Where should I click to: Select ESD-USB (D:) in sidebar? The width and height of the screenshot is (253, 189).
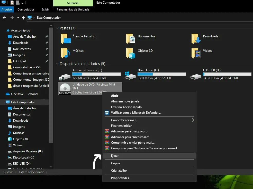[x=22, y=164]
